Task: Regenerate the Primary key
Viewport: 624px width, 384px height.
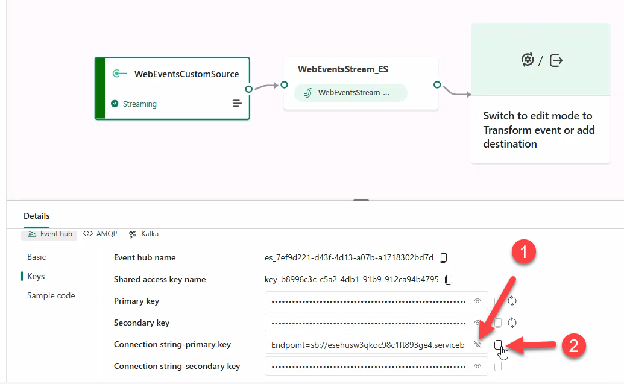Action: 512,301
